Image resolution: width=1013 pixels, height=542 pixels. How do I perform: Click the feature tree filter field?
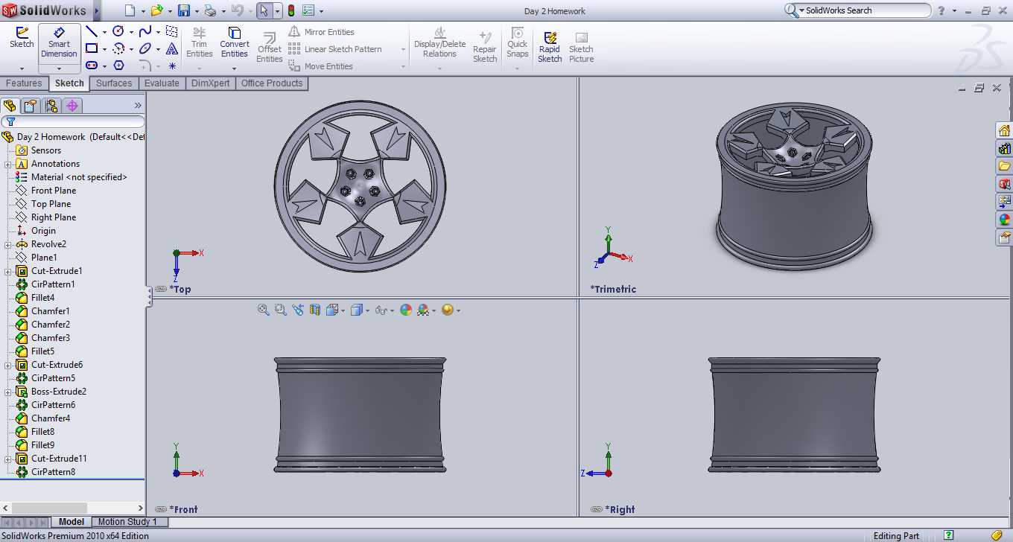point(73,121)
